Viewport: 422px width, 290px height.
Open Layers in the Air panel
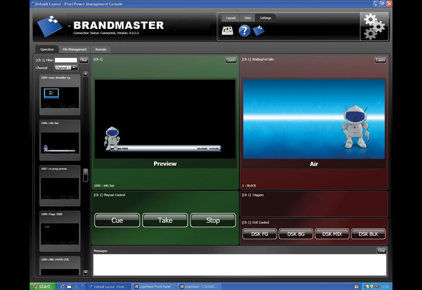coord(380,60)
